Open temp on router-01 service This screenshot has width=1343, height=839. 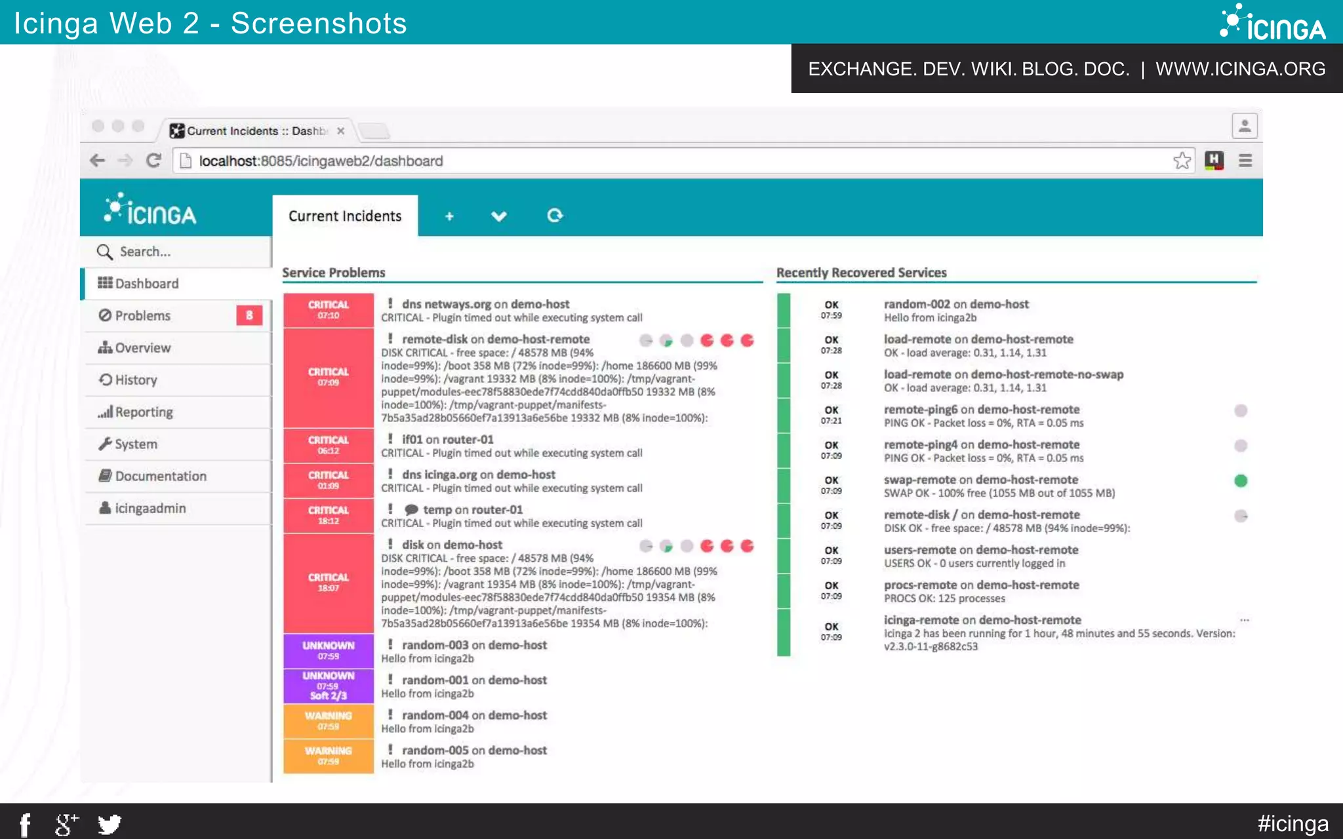pos(473,510)
